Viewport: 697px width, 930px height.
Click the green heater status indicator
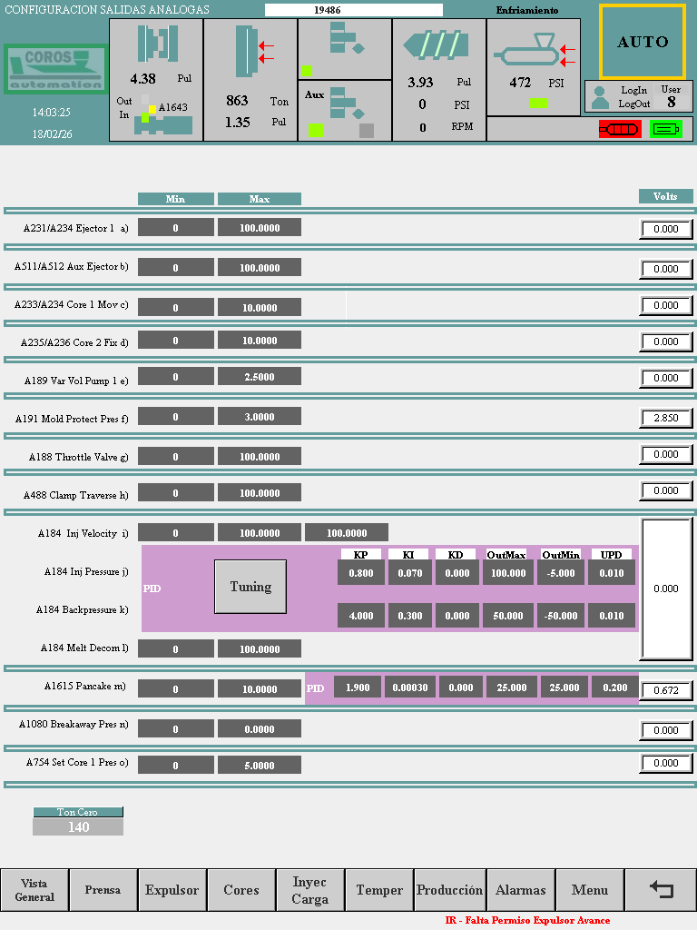[665, 129]
